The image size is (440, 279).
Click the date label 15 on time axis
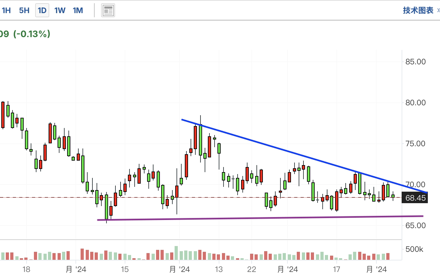pyautogui.click(x=125, y=269)
